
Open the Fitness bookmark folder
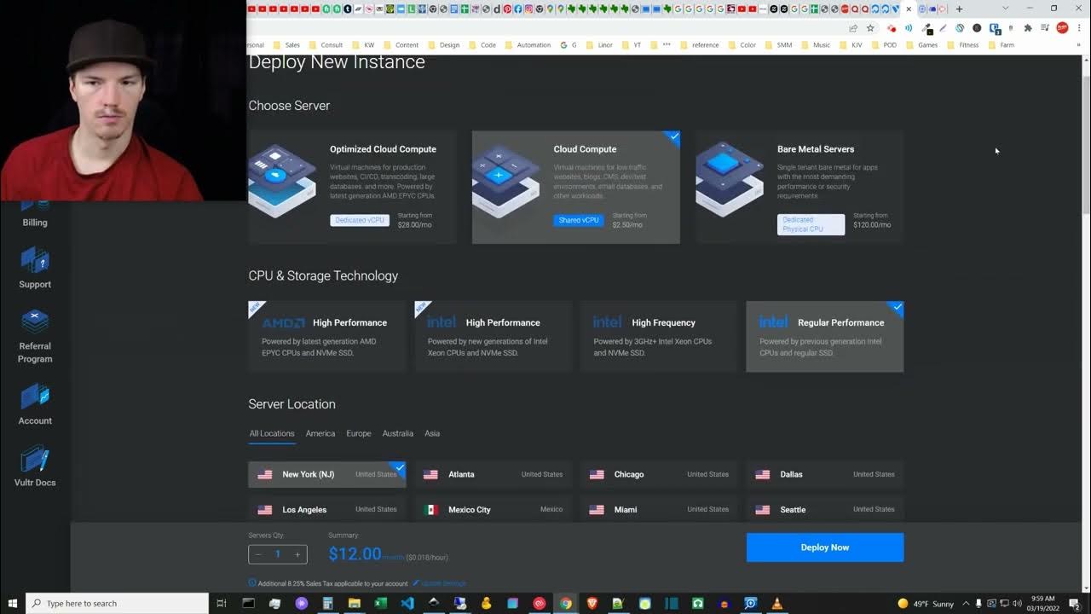coord(963,44)
